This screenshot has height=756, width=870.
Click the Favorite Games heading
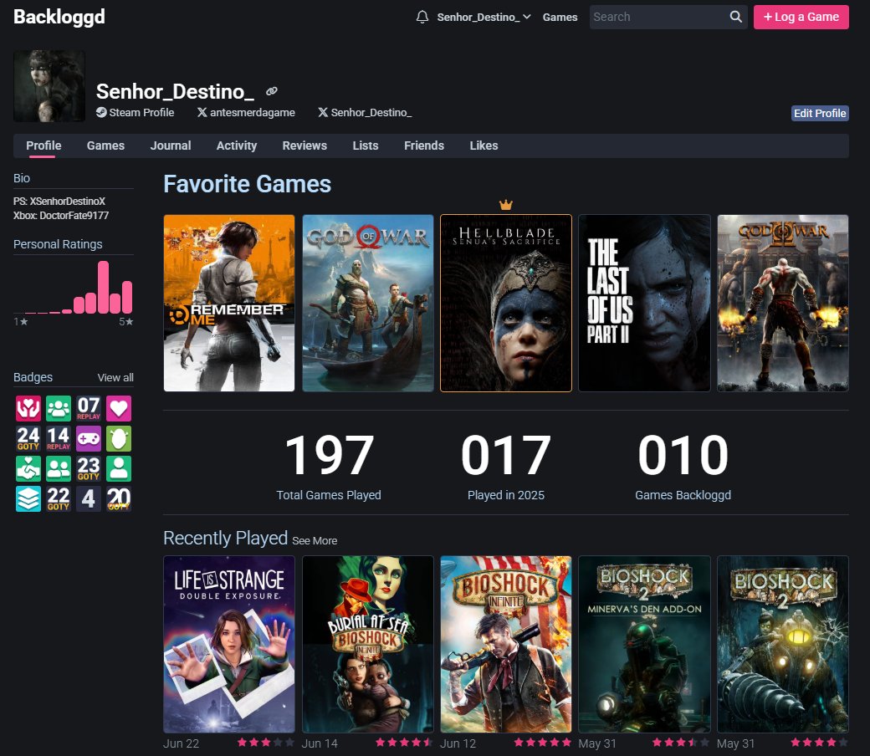(247, 184)
